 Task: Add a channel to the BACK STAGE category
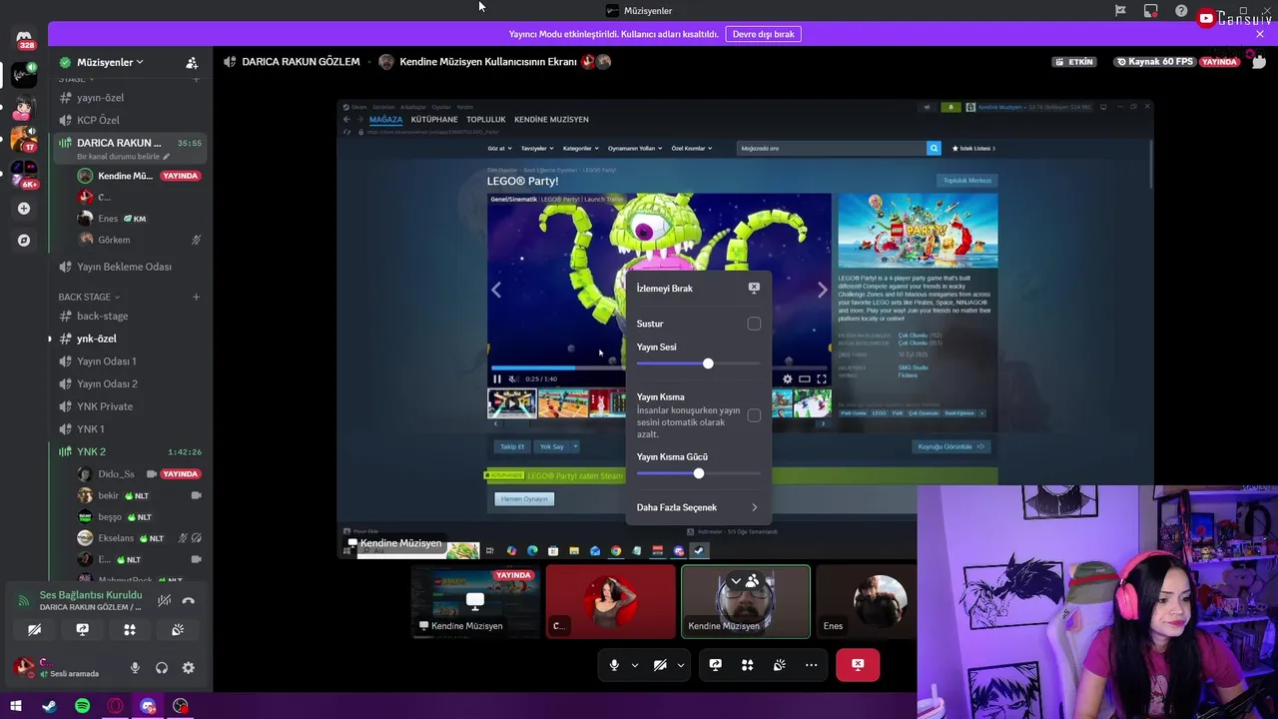196,297
